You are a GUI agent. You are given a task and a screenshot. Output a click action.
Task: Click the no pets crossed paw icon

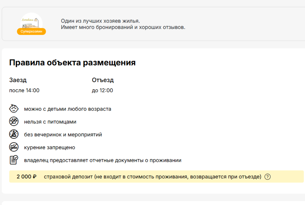(x=14, y=122)
